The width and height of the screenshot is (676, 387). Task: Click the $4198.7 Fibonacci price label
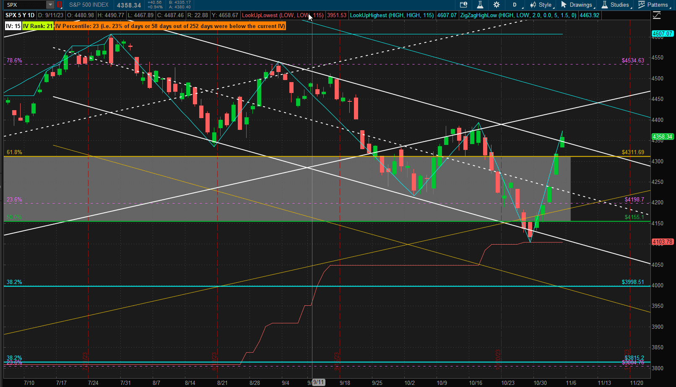pos(634,199)
